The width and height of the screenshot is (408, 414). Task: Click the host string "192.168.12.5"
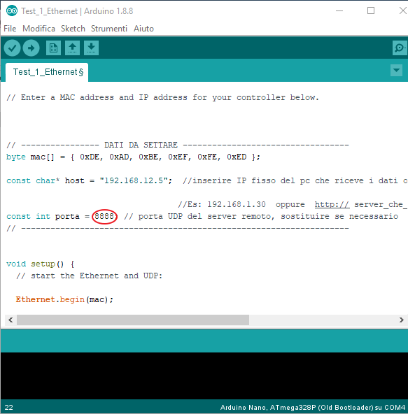pos(134,180)
